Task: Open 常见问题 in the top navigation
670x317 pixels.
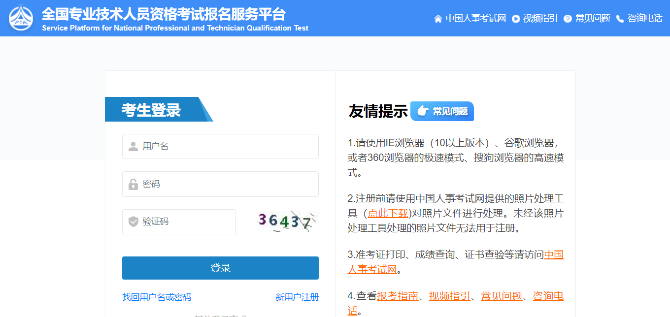Action: point(593,19)
